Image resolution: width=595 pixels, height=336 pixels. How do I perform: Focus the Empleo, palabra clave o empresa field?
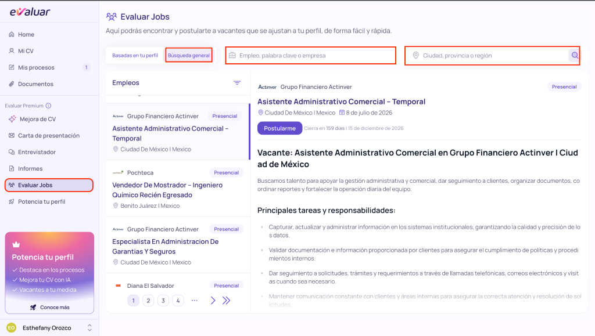(x=311, y=55)
